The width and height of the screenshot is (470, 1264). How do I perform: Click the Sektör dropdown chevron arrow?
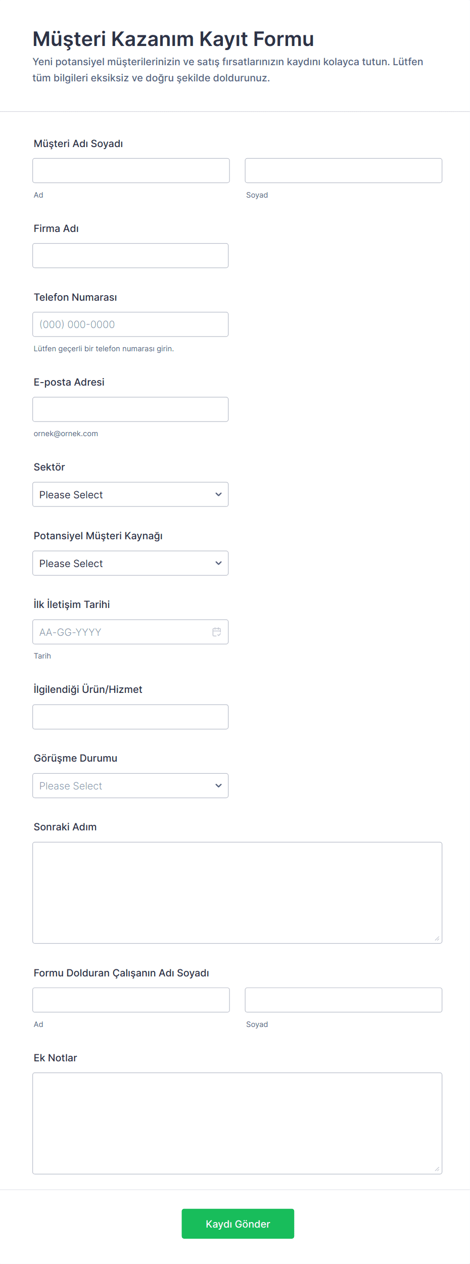[218, 494]
